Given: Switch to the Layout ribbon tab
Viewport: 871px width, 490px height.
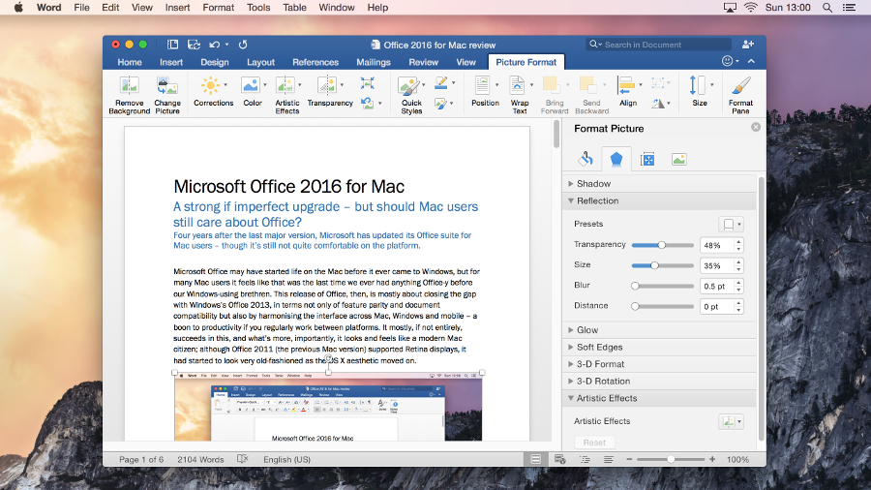Looking at the screenshot, I should (260, 62).
